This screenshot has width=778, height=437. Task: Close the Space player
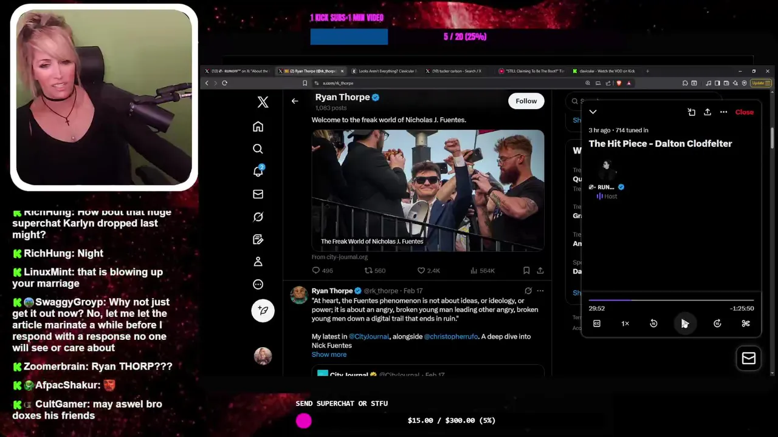[x=744, y=112]
